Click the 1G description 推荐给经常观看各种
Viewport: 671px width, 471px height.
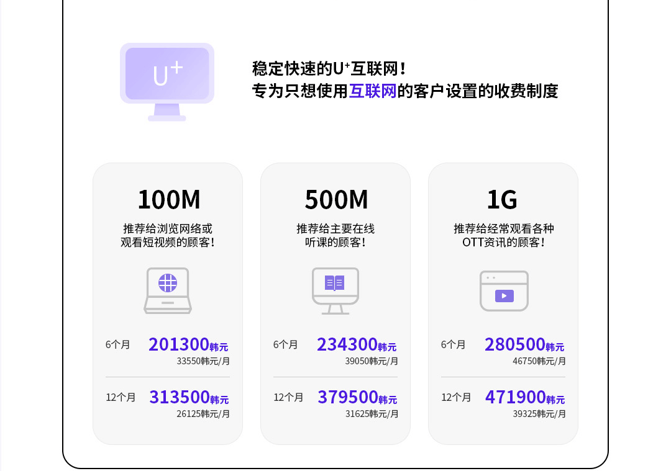[504, 228]
